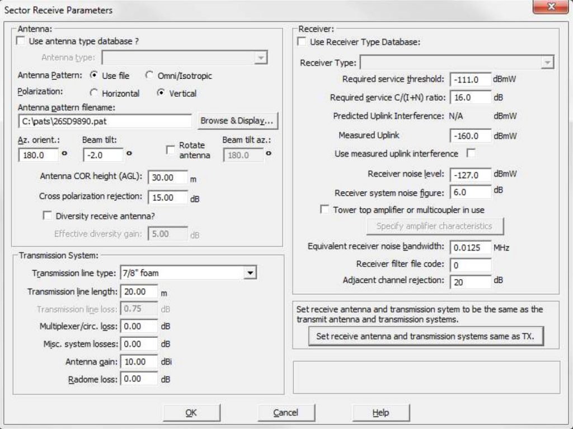Image resolution: width=573 pixels, height=429 pixels.
Task: Check the Rotate antenna box
Action: [x=171, y=150]
